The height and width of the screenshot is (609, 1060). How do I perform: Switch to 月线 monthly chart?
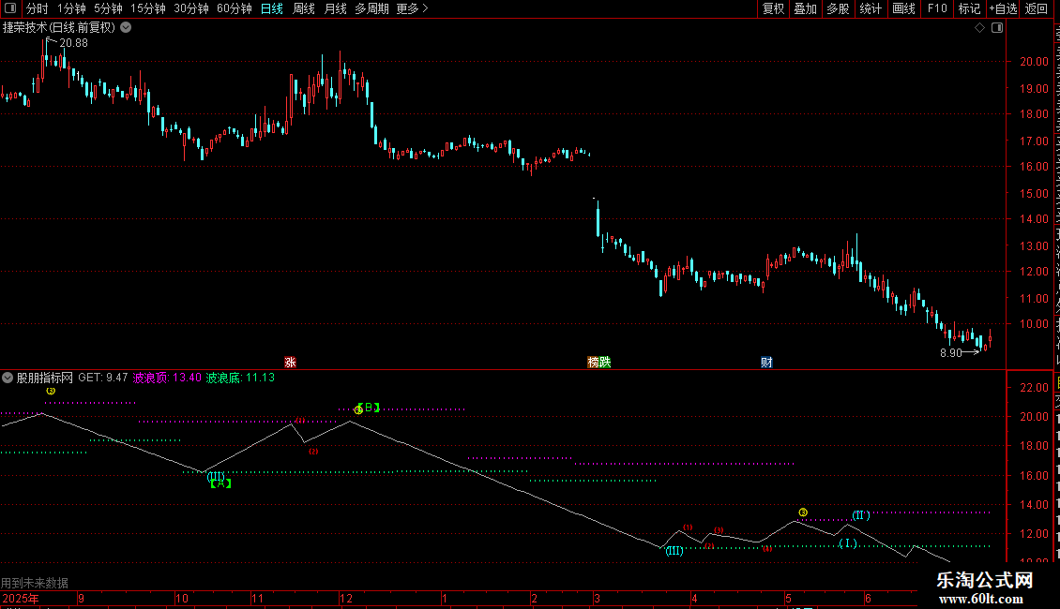click(x=335, y=8)
